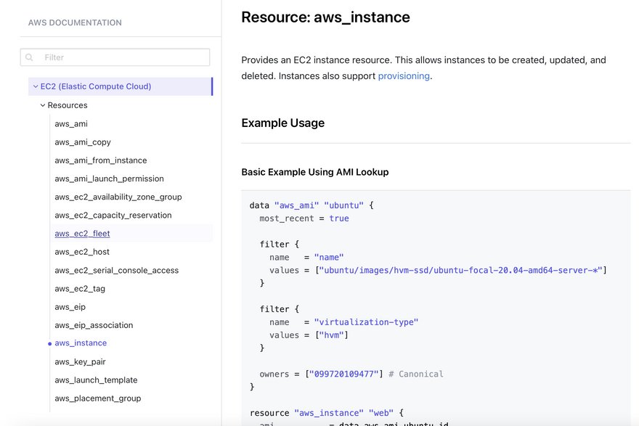Collapse the EC2 (Elastic Compute Cloud) chevron
639x426 pixels.
(x=35, y=86)
